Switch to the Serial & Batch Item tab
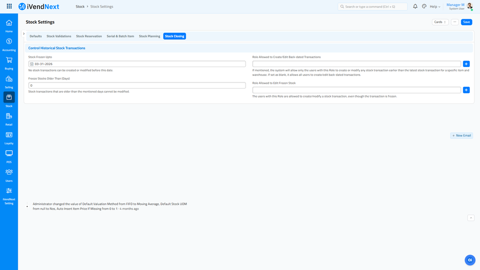Viewport: 480px width, 270px height. [120, 36]
